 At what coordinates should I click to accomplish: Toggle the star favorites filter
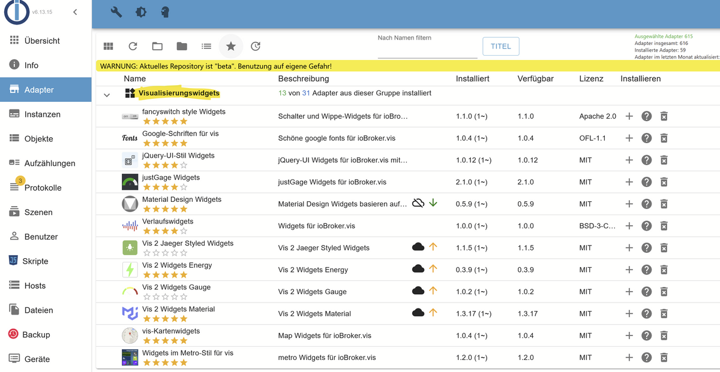230,46
